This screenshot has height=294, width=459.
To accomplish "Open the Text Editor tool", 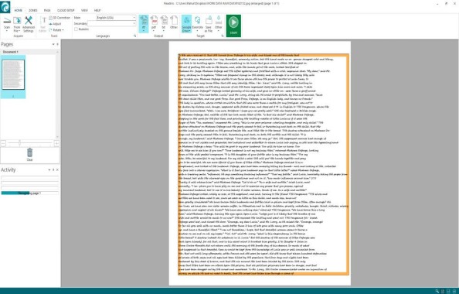I will coord(42,24).
